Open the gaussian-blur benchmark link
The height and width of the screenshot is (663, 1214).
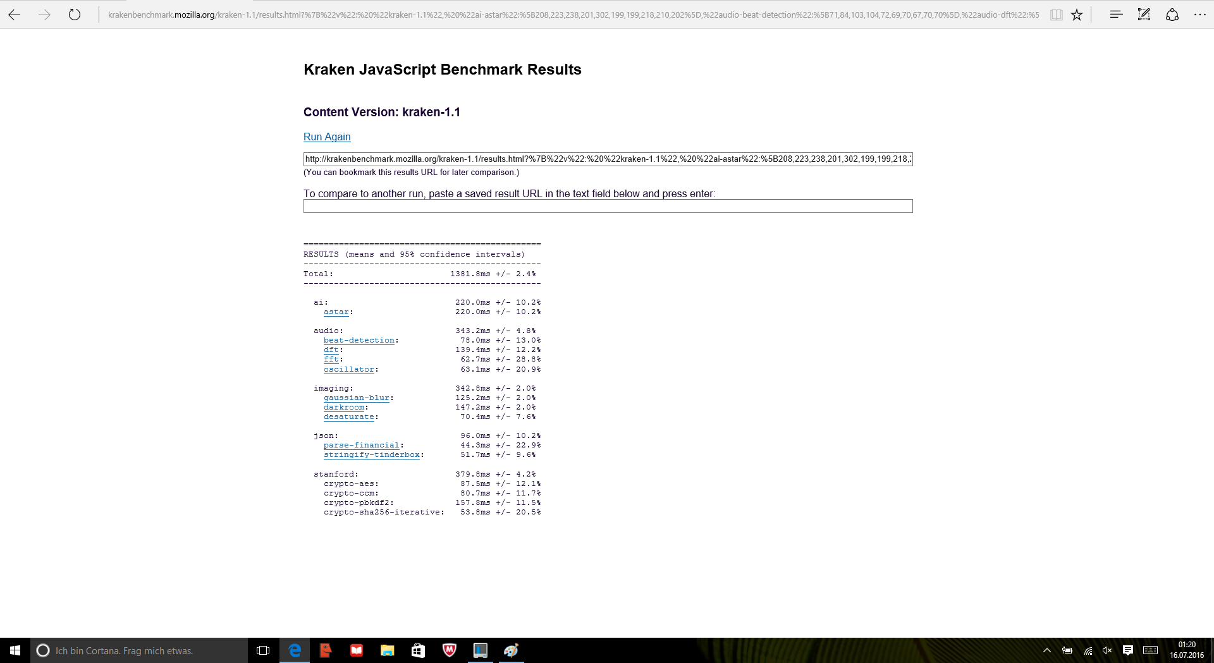coord(357,398)
